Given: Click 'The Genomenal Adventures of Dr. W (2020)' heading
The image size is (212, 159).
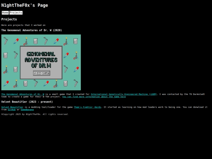Looking at the screenshot, I should (32, 30).
